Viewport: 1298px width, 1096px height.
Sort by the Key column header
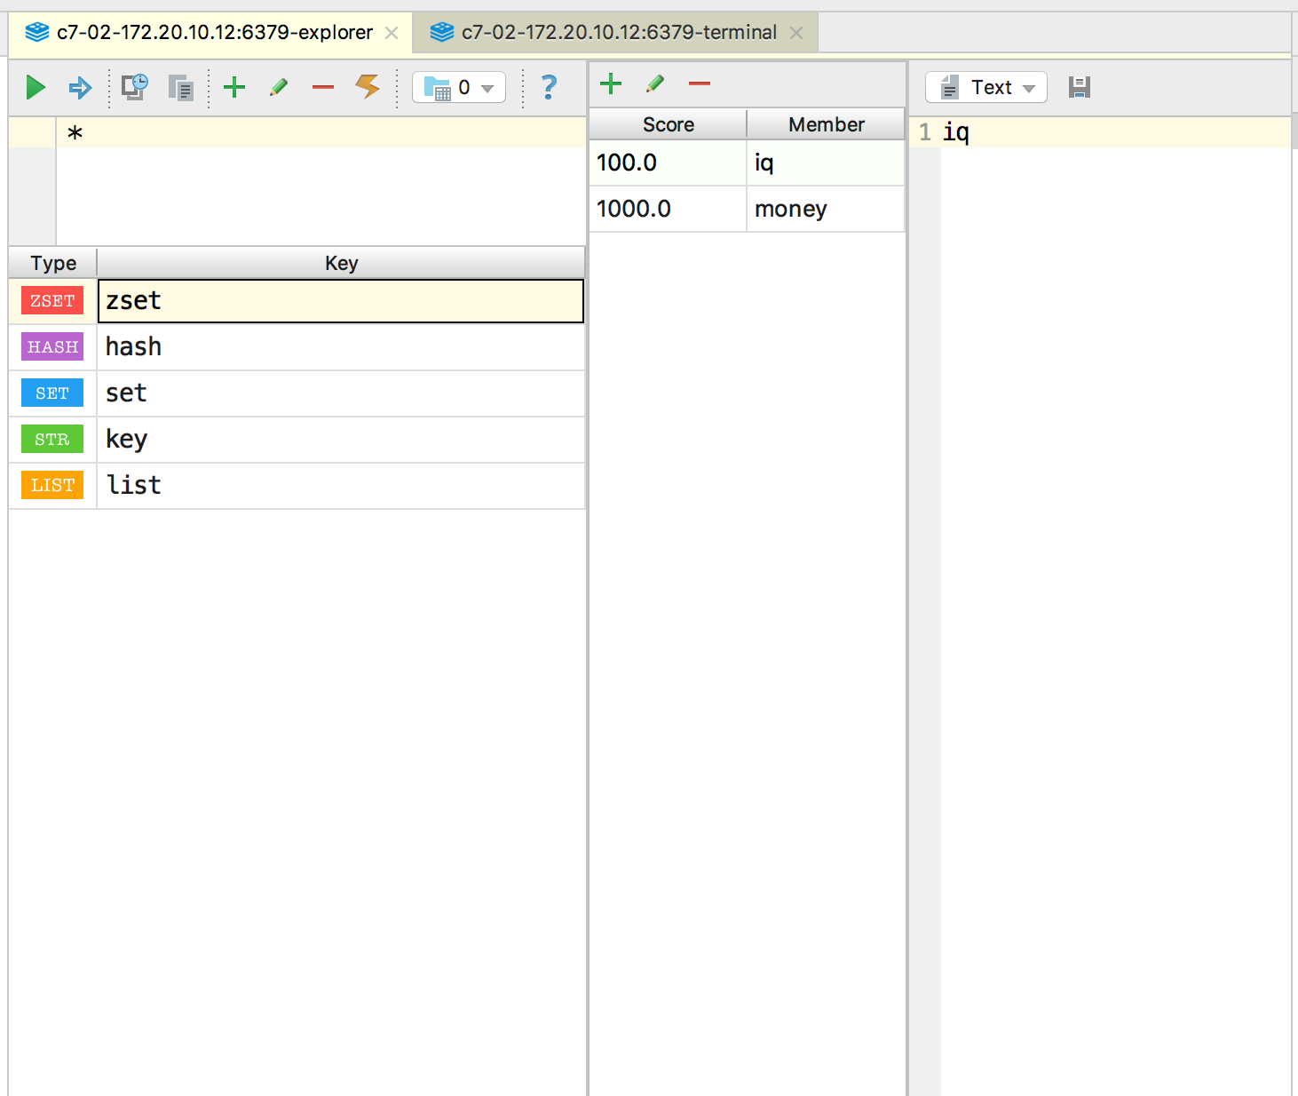click(x=341, y=263)
